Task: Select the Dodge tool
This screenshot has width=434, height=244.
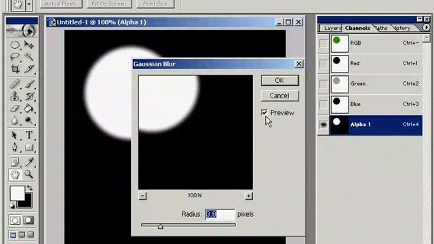Action: 28,121
